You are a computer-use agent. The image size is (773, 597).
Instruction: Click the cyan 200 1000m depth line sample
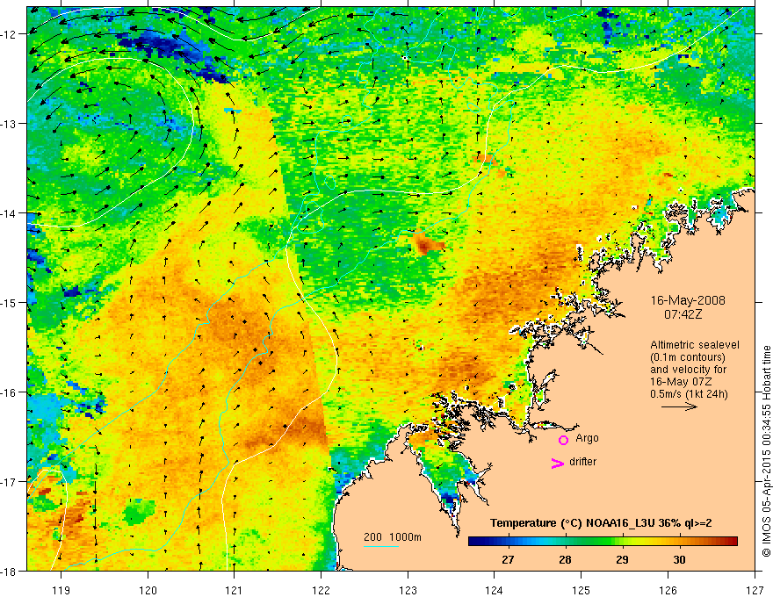coord(381,546)
